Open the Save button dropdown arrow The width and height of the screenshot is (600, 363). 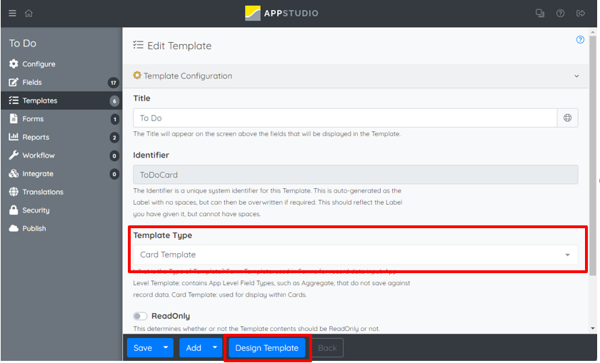pos(165,348)
